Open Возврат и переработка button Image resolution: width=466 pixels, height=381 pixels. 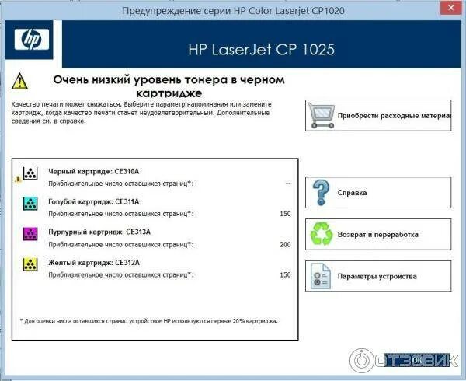[x=378, y=234]
